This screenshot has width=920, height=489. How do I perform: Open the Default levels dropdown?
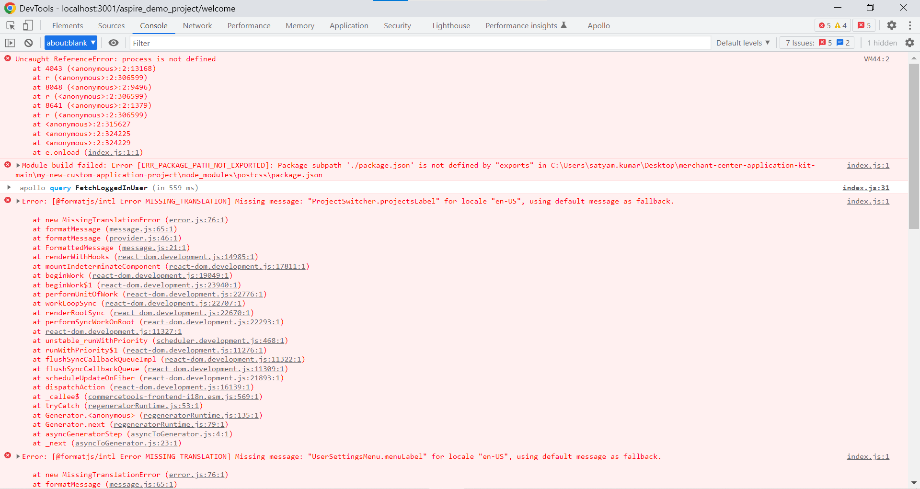coord(742,43)
